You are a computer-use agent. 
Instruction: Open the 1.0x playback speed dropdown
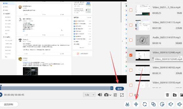[89, 95]
